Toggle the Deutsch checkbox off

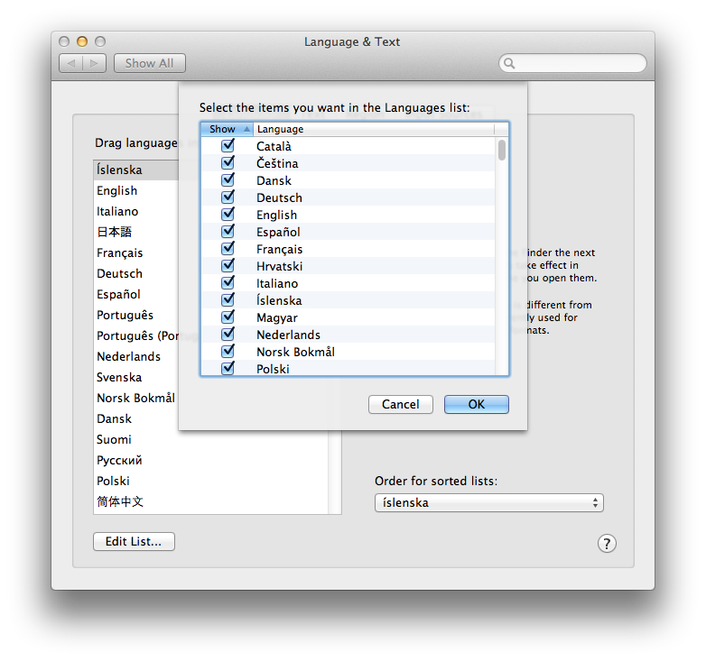click(x=228, y=197)
